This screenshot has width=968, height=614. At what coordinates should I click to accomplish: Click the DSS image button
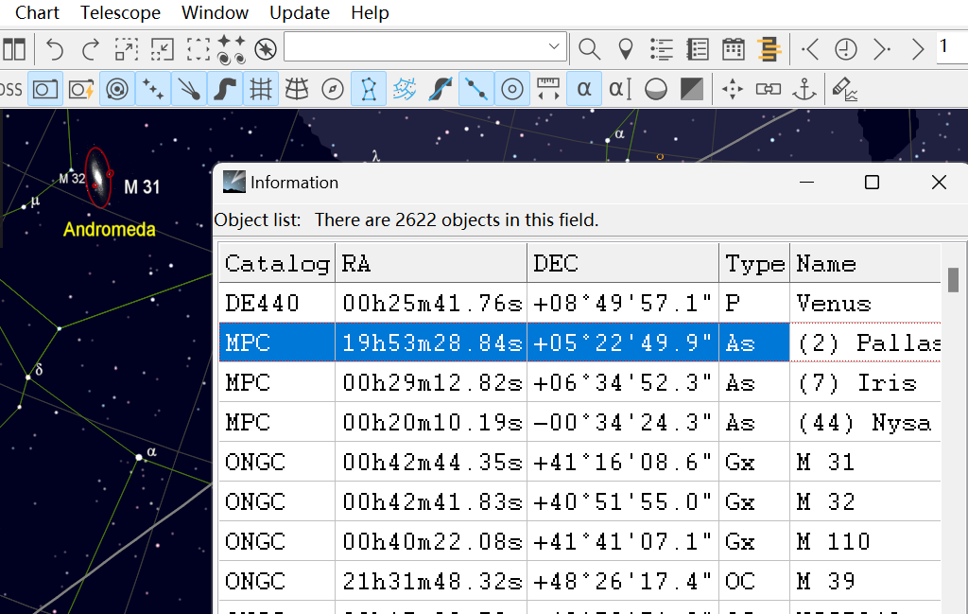point(11,90)
